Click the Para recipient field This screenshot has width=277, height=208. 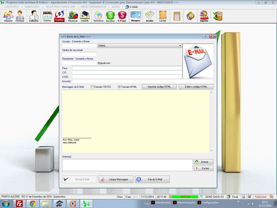point(127,68)
